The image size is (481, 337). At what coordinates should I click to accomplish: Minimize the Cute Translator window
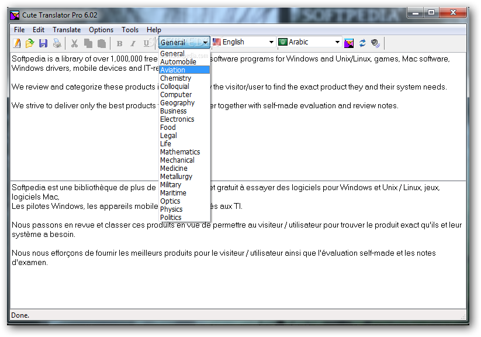pyautogui.click(x=416, y=13)
